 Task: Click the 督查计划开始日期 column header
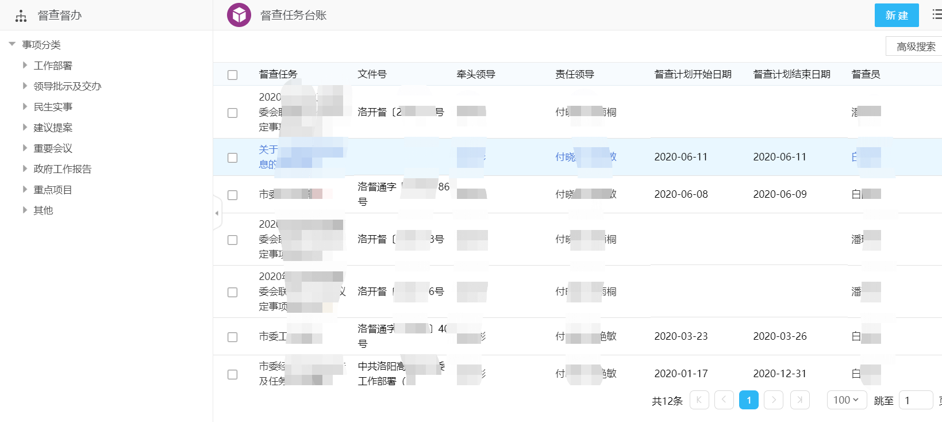[x=693, y=74]
